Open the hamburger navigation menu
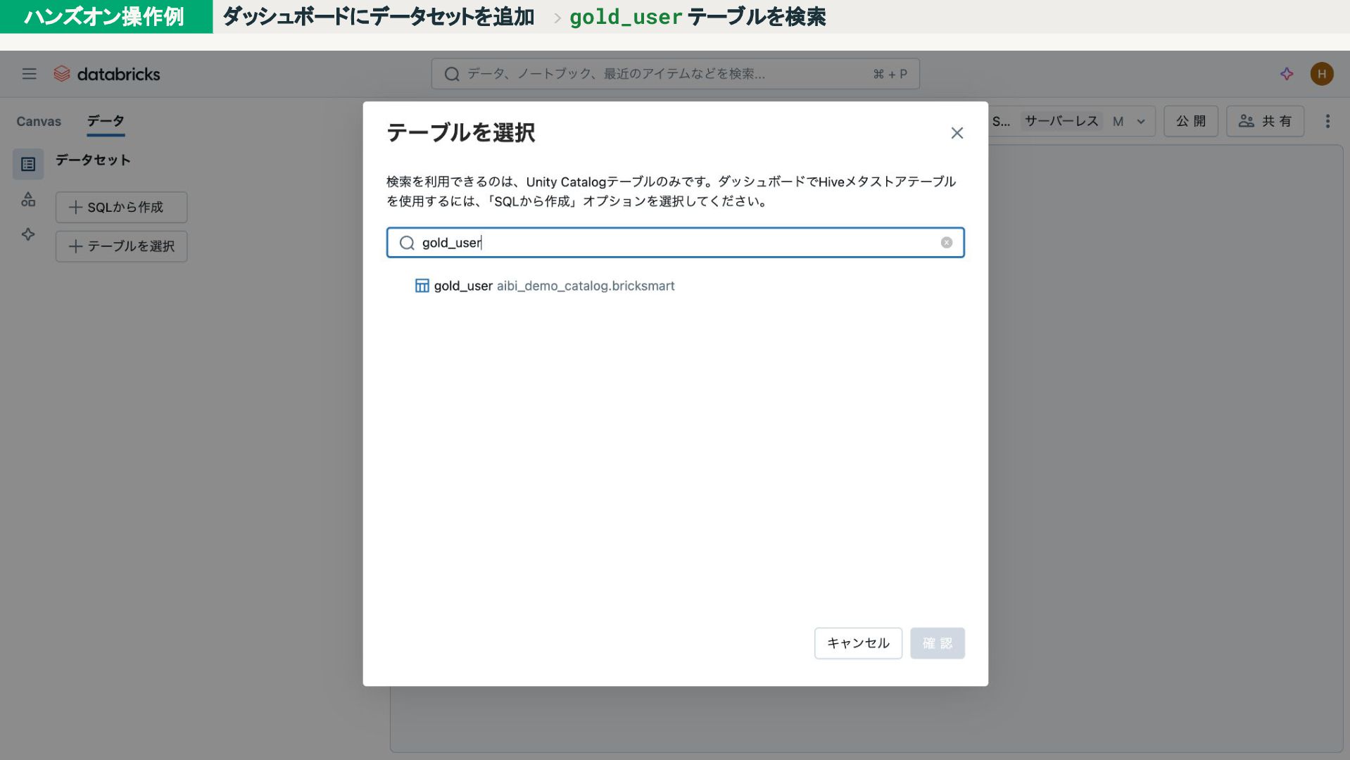This screenshot has height=760, width=1350. pyautogui.click(x=29, y=74)
